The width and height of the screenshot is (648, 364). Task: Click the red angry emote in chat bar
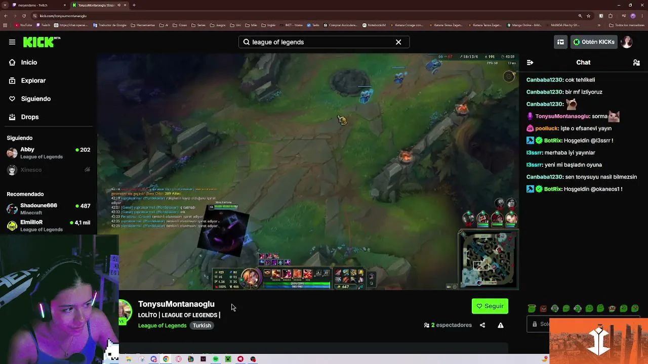543,308
